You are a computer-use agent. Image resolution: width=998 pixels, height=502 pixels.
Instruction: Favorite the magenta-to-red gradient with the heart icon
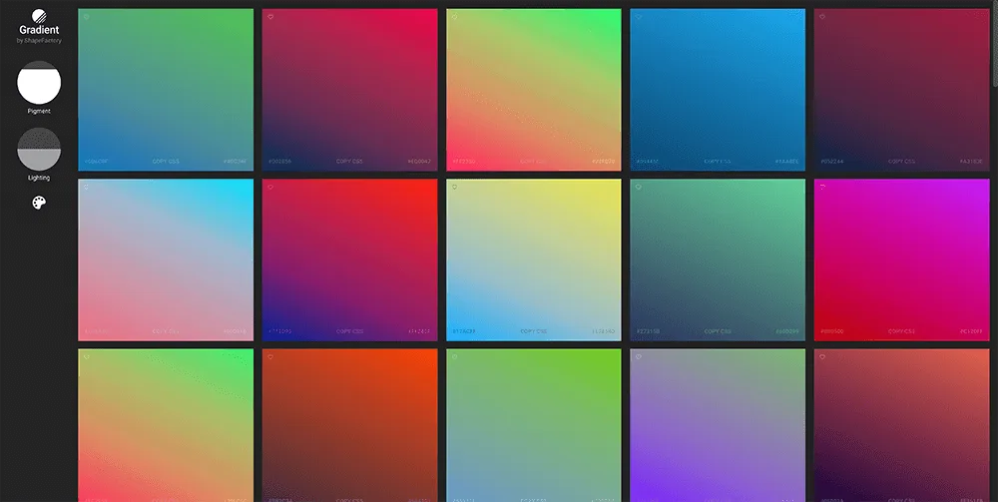tap(822, 187)
